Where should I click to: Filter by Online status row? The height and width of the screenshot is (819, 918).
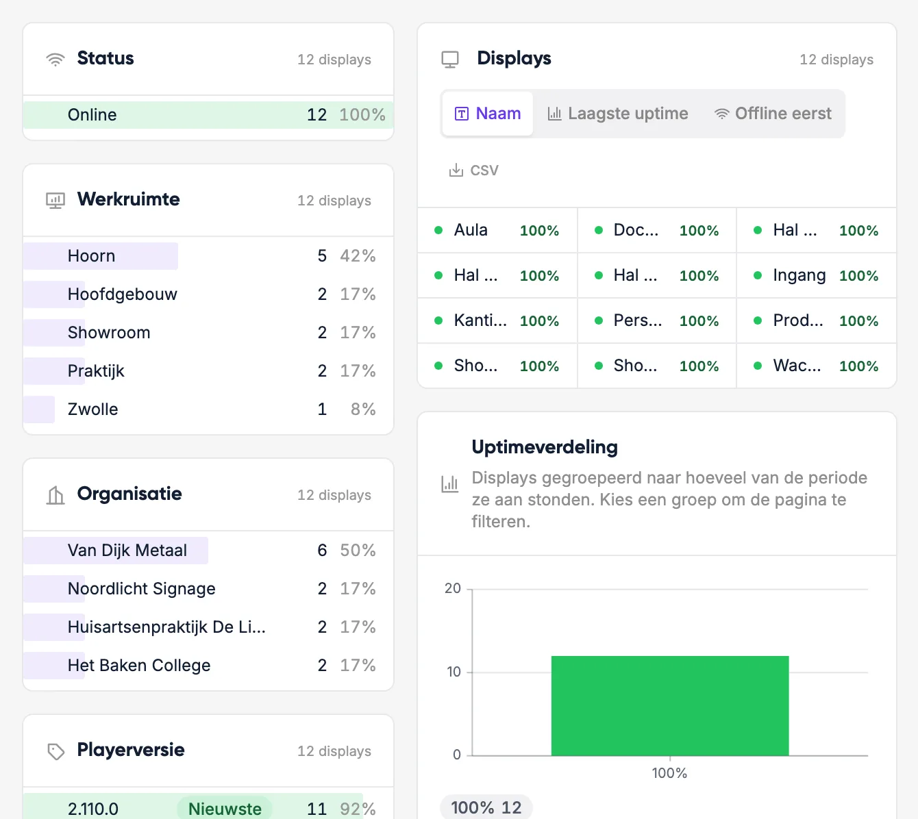208,115
